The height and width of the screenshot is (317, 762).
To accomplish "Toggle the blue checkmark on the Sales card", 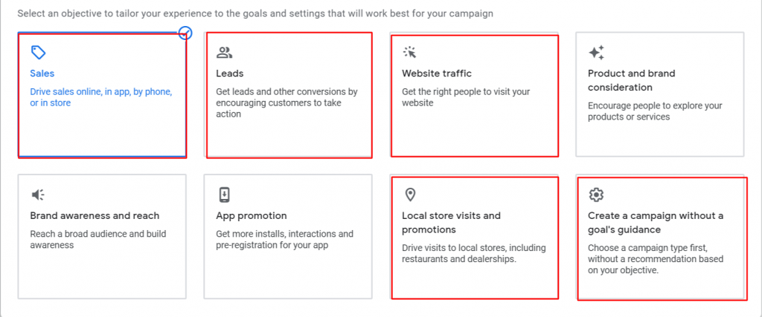I will coord(185,33).
